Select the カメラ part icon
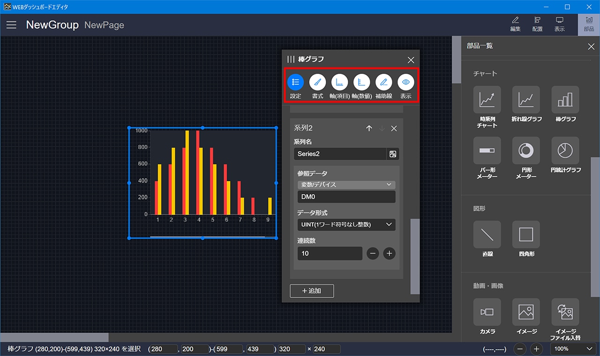600x356 pixels. pyautogui.click(x=487, y=312)
